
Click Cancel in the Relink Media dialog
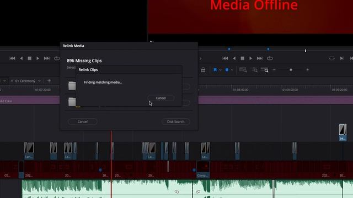[x=82, y=122]
